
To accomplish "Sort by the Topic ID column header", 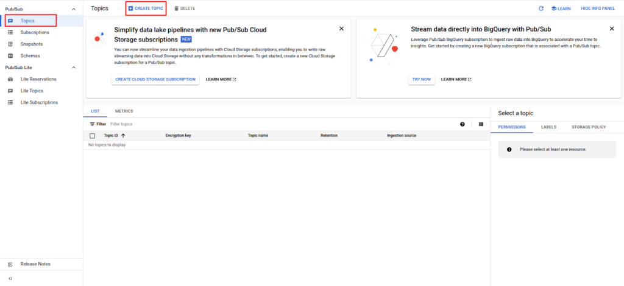I will (111, 136).
